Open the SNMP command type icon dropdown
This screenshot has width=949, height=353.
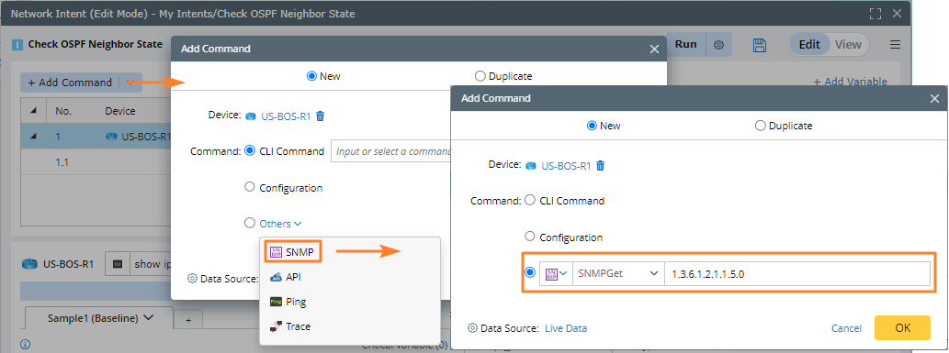pyautogui.click(x=557, y=274)
